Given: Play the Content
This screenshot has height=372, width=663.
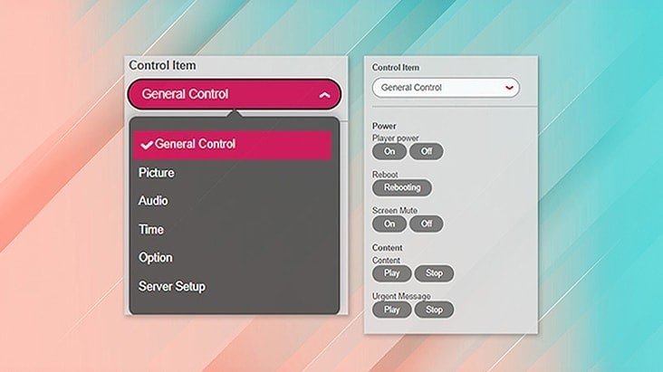Looking at the screenshot, I should pyautogui.click(x=391, y=273).
